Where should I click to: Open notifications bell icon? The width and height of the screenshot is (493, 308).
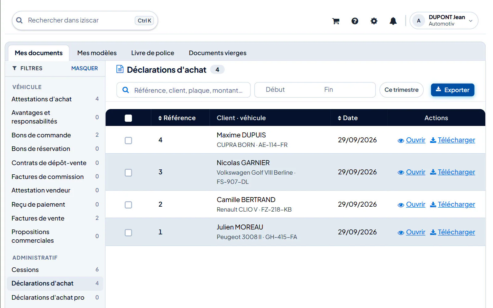(393, 21)
